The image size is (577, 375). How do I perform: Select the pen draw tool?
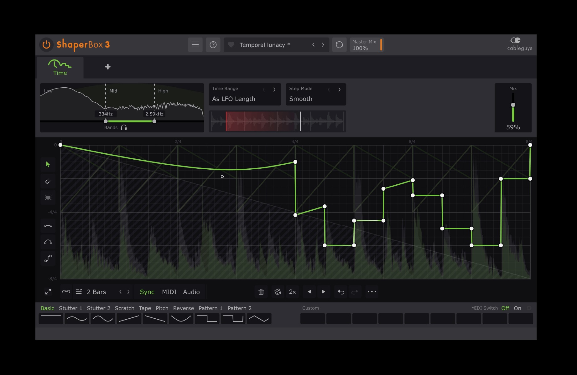pos(48,181)
